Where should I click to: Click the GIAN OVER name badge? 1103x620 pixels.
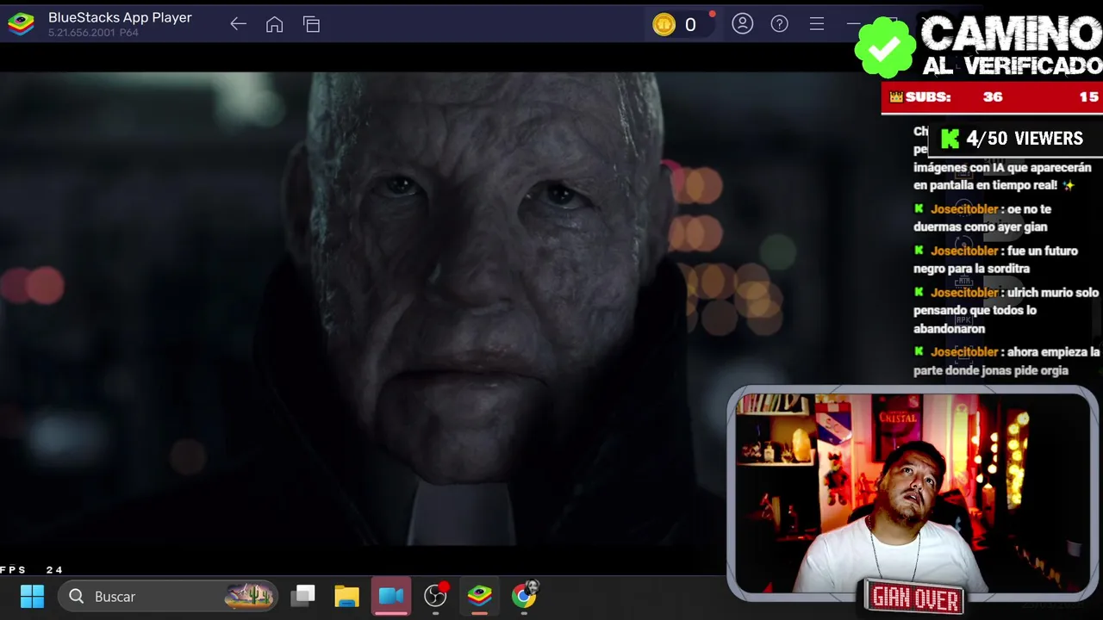[914, 598]
